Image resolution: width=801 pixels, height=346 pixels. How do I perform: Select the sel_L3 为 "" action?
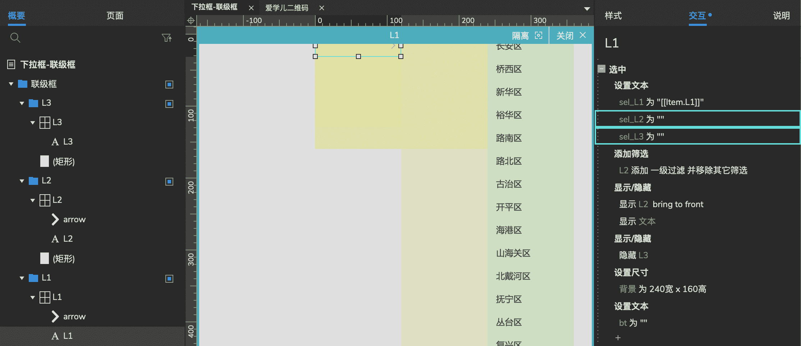point(698,137)
